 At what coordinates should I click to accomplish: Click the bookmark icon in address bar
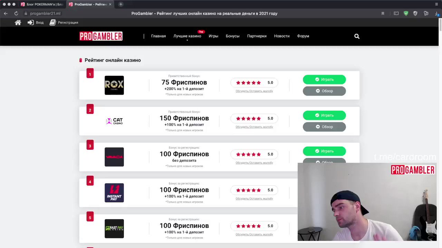(383, 13)
